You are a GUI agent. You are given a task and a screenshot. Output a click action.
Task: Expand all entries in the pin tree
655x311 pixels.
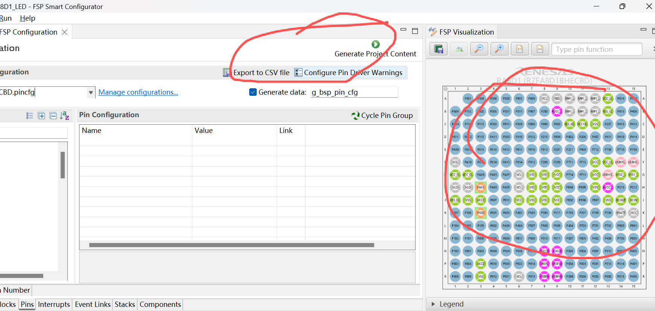click(x=41, y=116)
